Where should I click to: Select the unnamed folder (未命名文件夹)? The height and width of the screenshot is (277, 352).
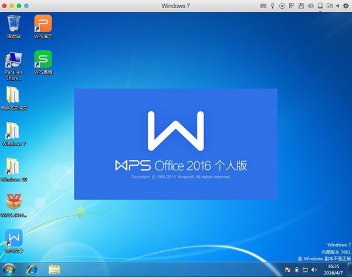pos(14,98)
